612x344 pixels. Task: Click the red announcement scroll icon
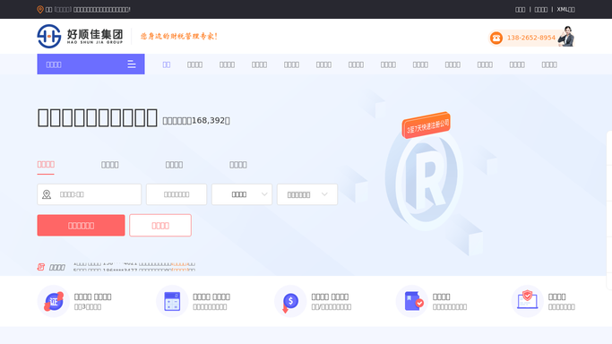[x=40, y=267]
